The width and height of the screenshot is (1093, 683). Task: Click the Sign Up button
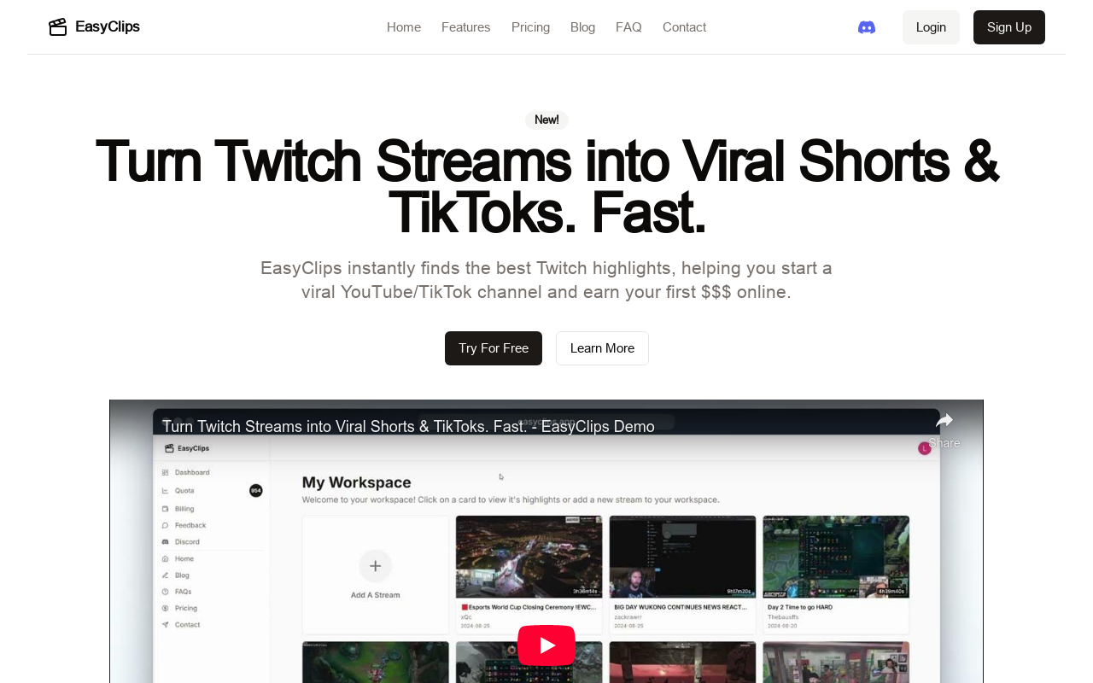(1009, 27)
